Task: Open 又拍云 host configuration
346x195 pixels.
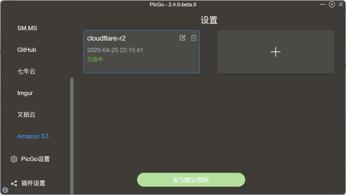Action: pos(26,115)
